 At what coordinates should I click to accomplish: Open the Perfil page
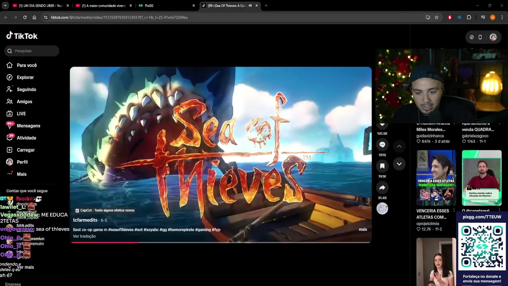[x=22, y=162]
